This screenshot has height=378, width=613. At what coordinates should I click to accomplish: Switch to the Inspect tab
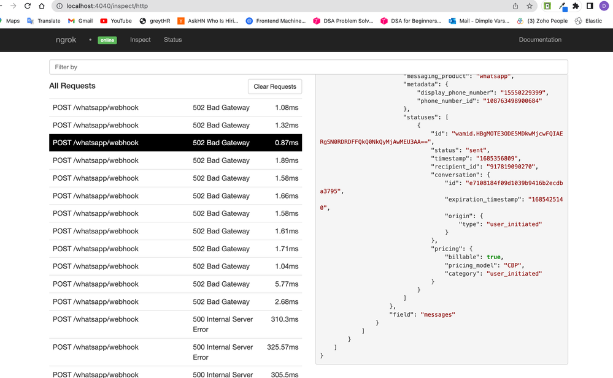click(x=141, y=40)
